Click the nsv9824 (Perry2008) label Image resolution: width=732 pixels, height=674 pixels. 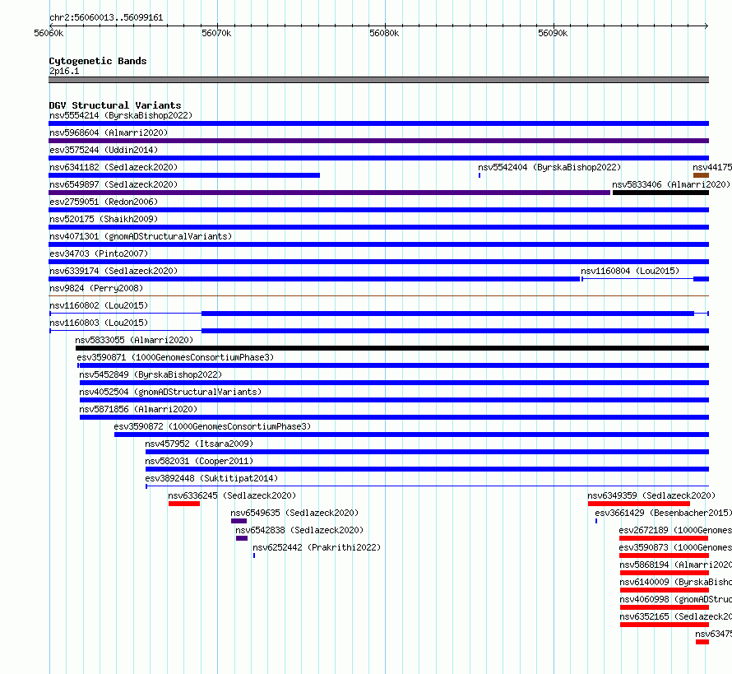point(96,288)
